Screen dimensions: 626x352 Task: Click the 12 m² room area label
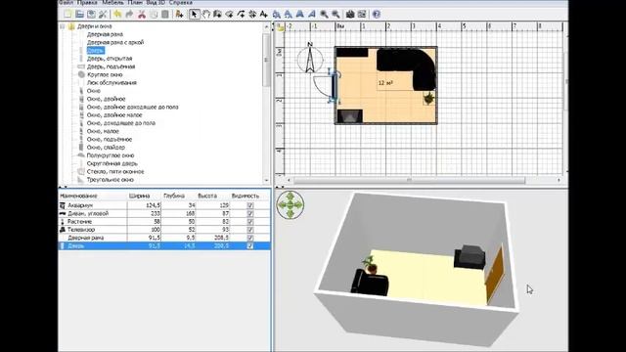(x=385, y=83)
